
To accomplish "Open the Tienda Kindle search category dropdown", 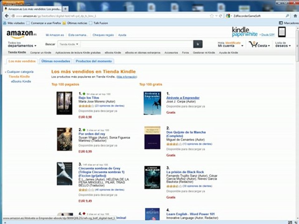I will pyautogui.click(x=69, y=44).
